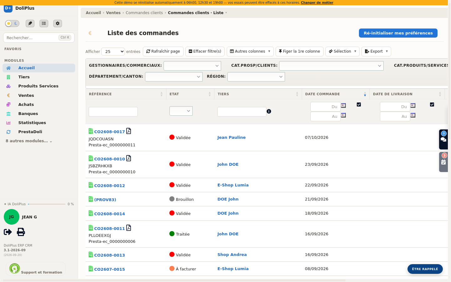The height and width of the screenshot is (282, 451).
Task: Open order link CO2608-0012
Action: point(110,185)
